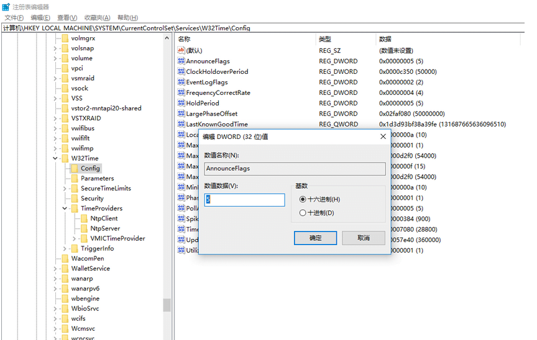Open the 查看(V) menu
Image resolution: width=537 pixels, height=340 pixels.
[x=67, y=18]
